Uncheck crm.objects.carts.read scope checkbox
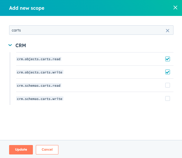 pyautogui.click(x=168, y=59)
